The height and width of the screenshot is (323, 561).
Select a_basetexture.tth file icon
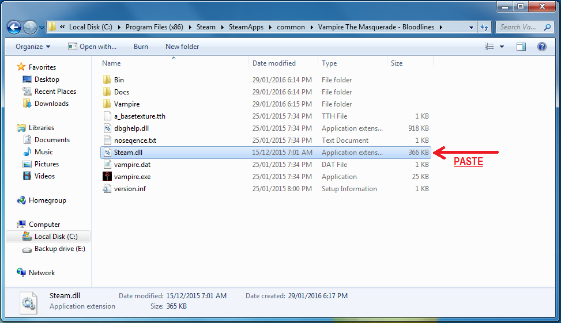pos(107,116)
